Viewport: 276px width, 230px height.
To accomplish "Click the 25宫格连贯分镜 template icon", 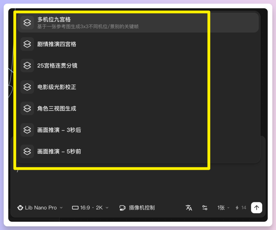I will (x=27, y=65).
